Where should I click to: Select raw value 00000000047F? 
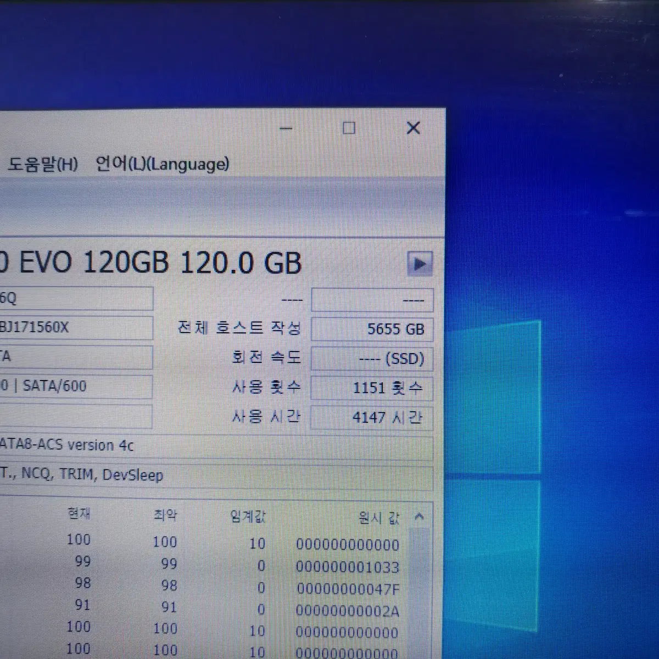[x=348, y=589]
